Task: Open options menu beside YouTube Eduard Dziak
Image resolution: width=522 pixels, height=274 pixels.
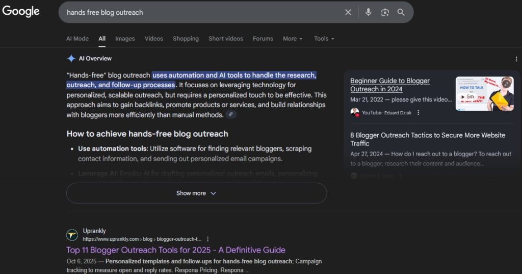Action: click(x=418, y=113)
